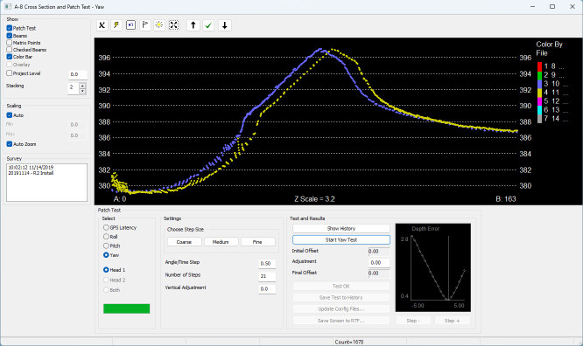Click the green status color bar
Image resolution: width=583 pixels, height=346 pixels.
point(126,308)
